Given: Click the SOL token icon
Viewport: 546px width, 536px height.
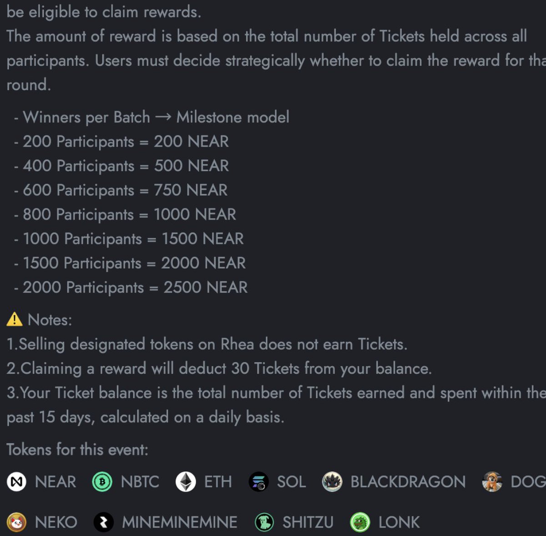Looking at the screenshot, I should (258, 481).
